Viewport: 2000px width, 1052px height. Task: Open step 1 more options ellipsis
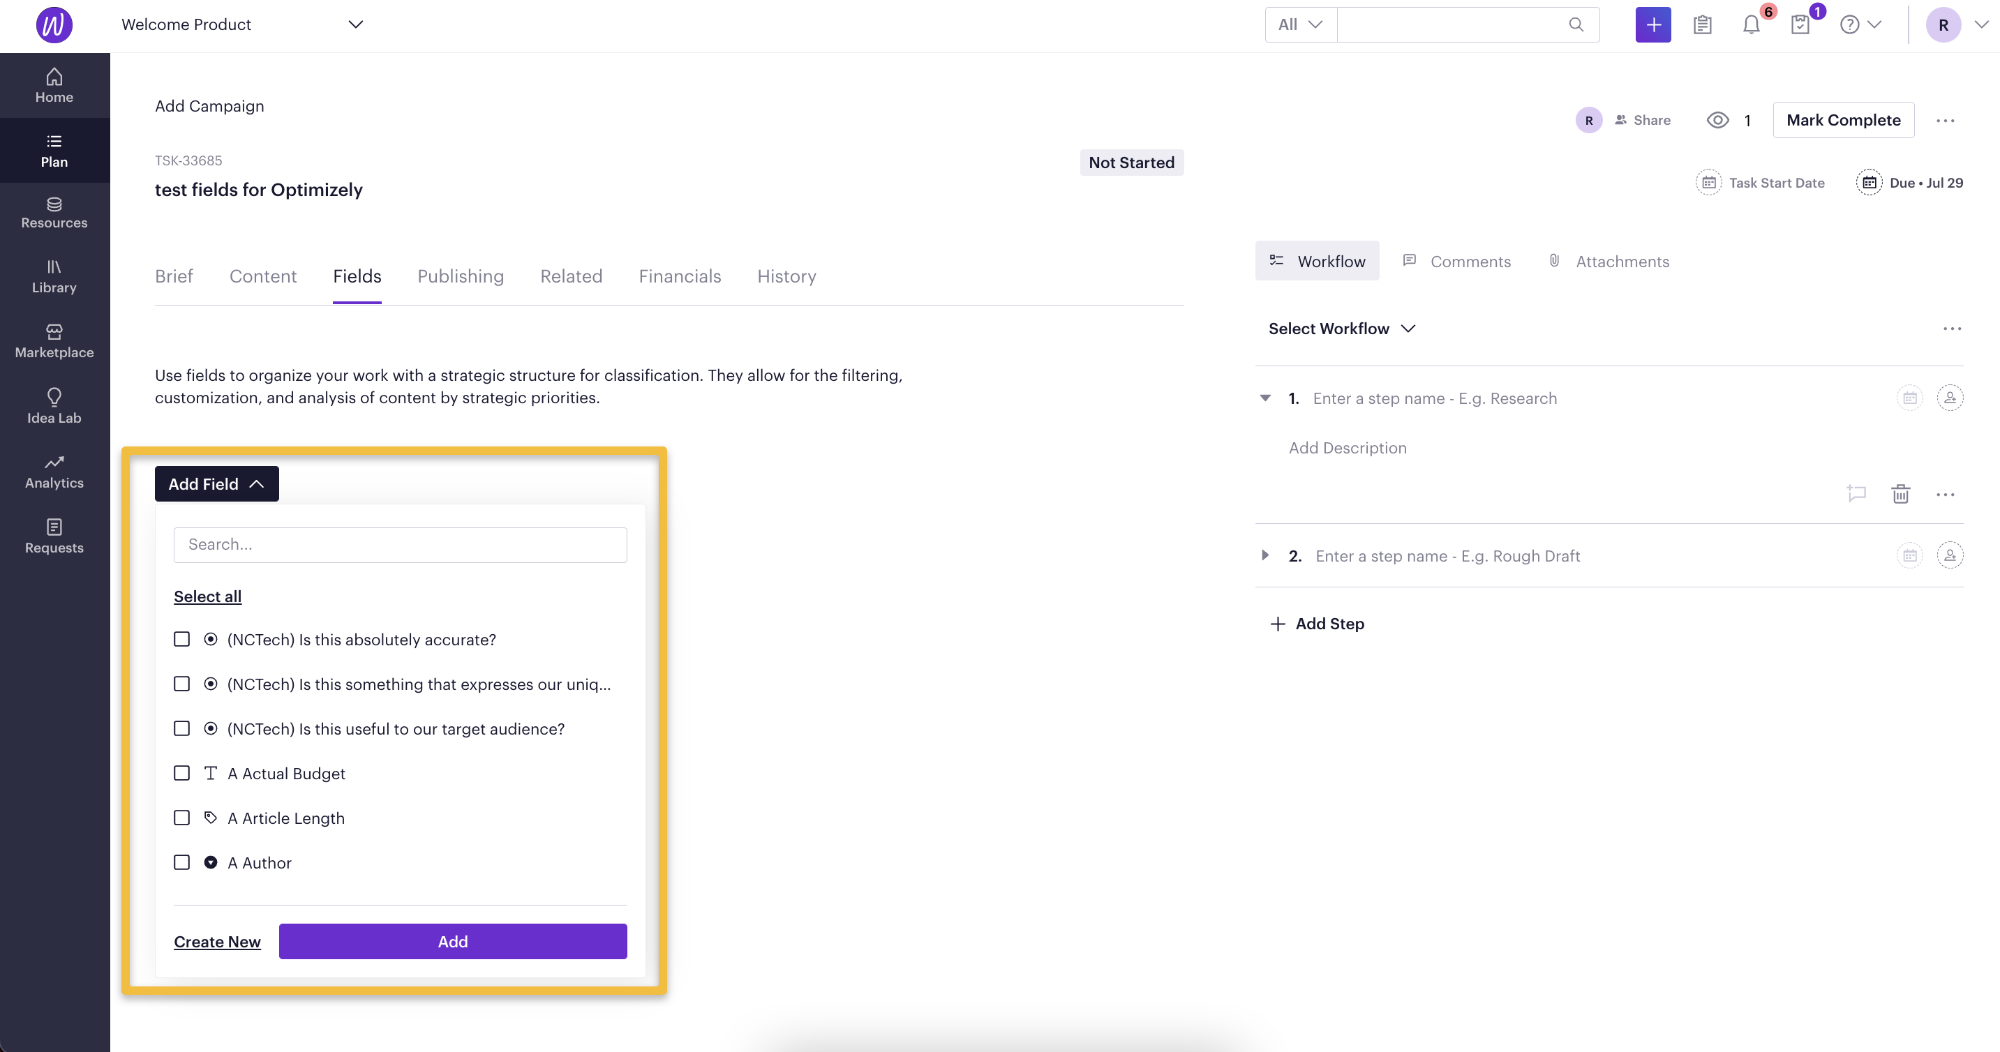pyautogui.click(x=1945, y=495)
